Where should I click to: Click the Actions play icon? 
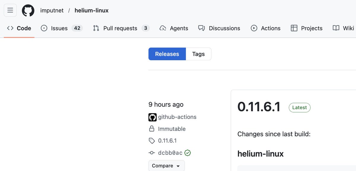point(254,28)
